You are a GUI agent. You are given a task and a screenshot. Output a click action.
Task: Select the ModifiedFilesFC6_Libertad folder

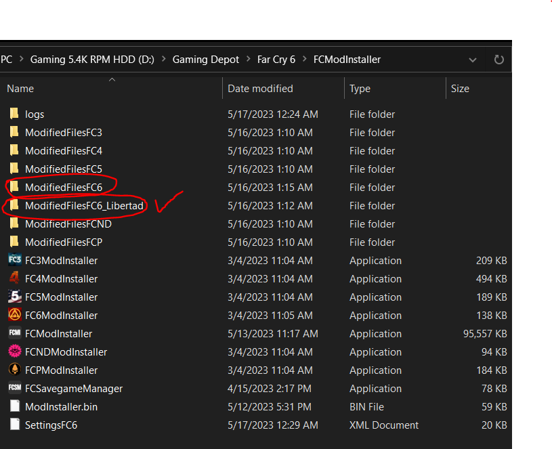(84, 205)
